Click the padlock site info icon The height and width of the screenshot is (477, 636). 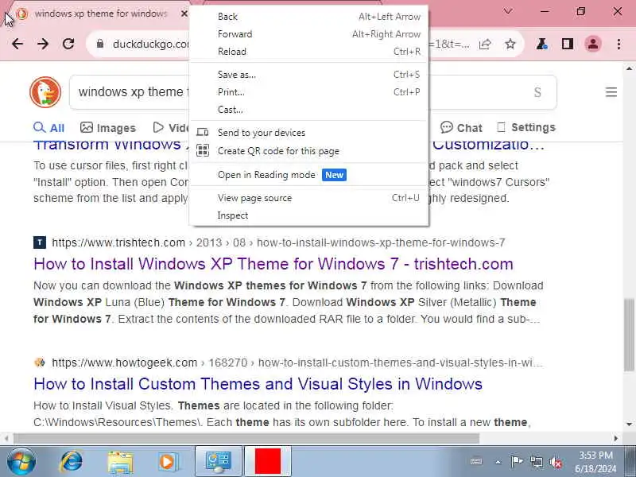(100, 44)
